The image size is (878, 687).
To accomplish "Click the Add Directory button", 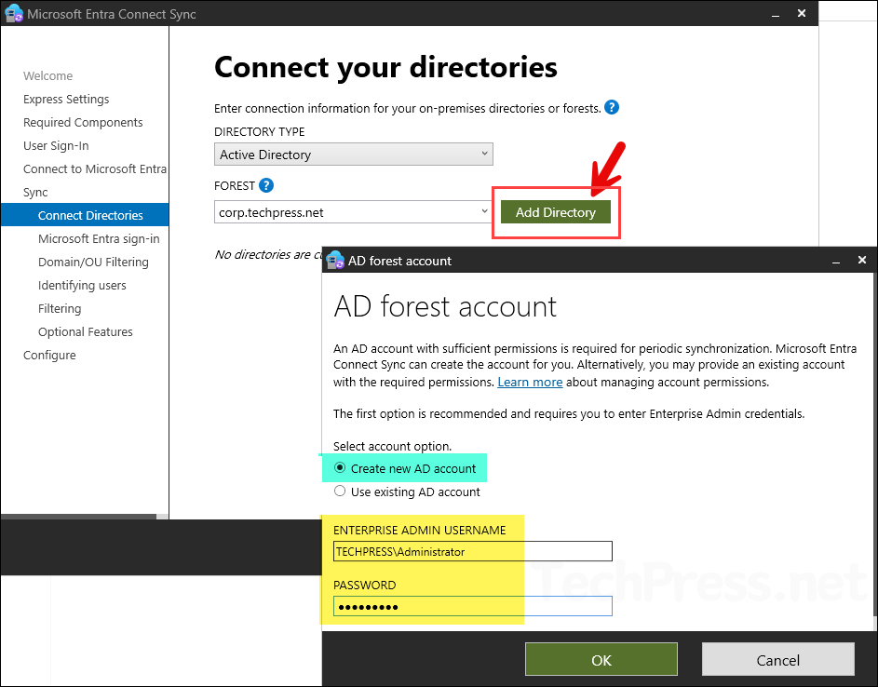I will [556, 212].
